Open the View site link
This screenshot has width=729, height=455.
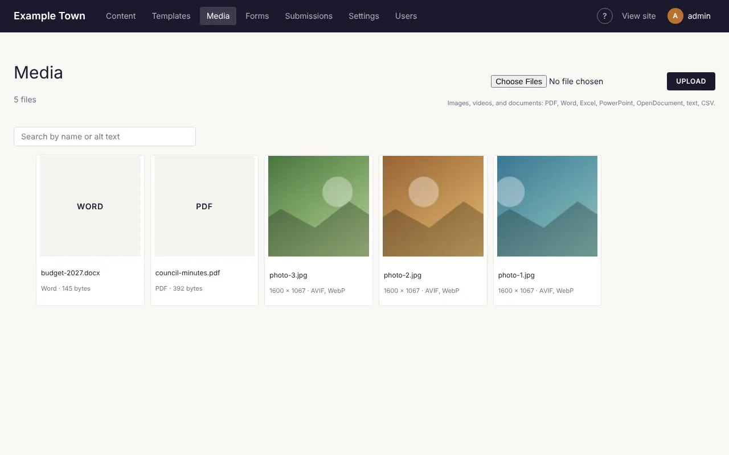point(639,16)
